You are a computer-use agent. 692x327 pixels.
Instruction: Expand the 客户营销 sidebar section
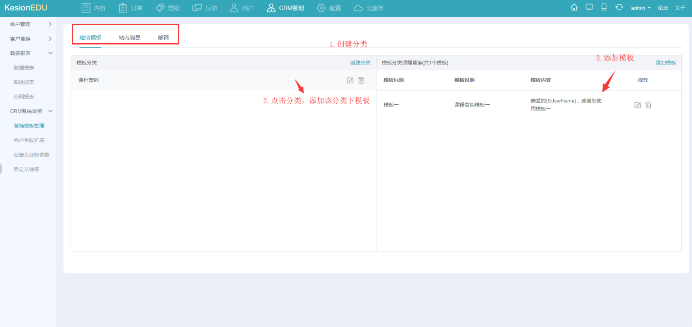pos(31,39)
